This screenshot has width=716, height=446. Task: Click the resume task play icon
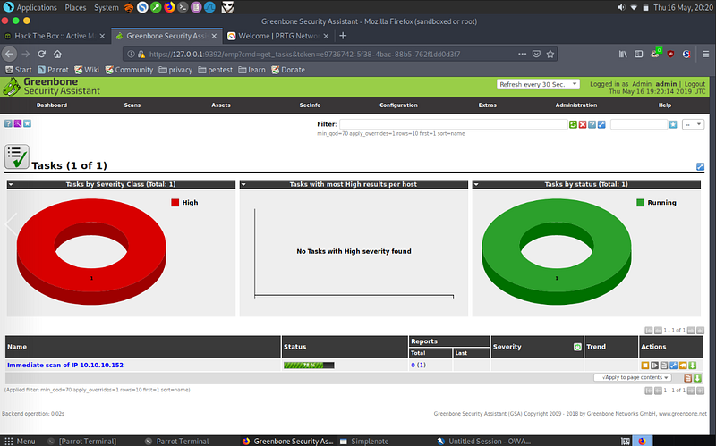pyautogui.click(x=655, y=366)
